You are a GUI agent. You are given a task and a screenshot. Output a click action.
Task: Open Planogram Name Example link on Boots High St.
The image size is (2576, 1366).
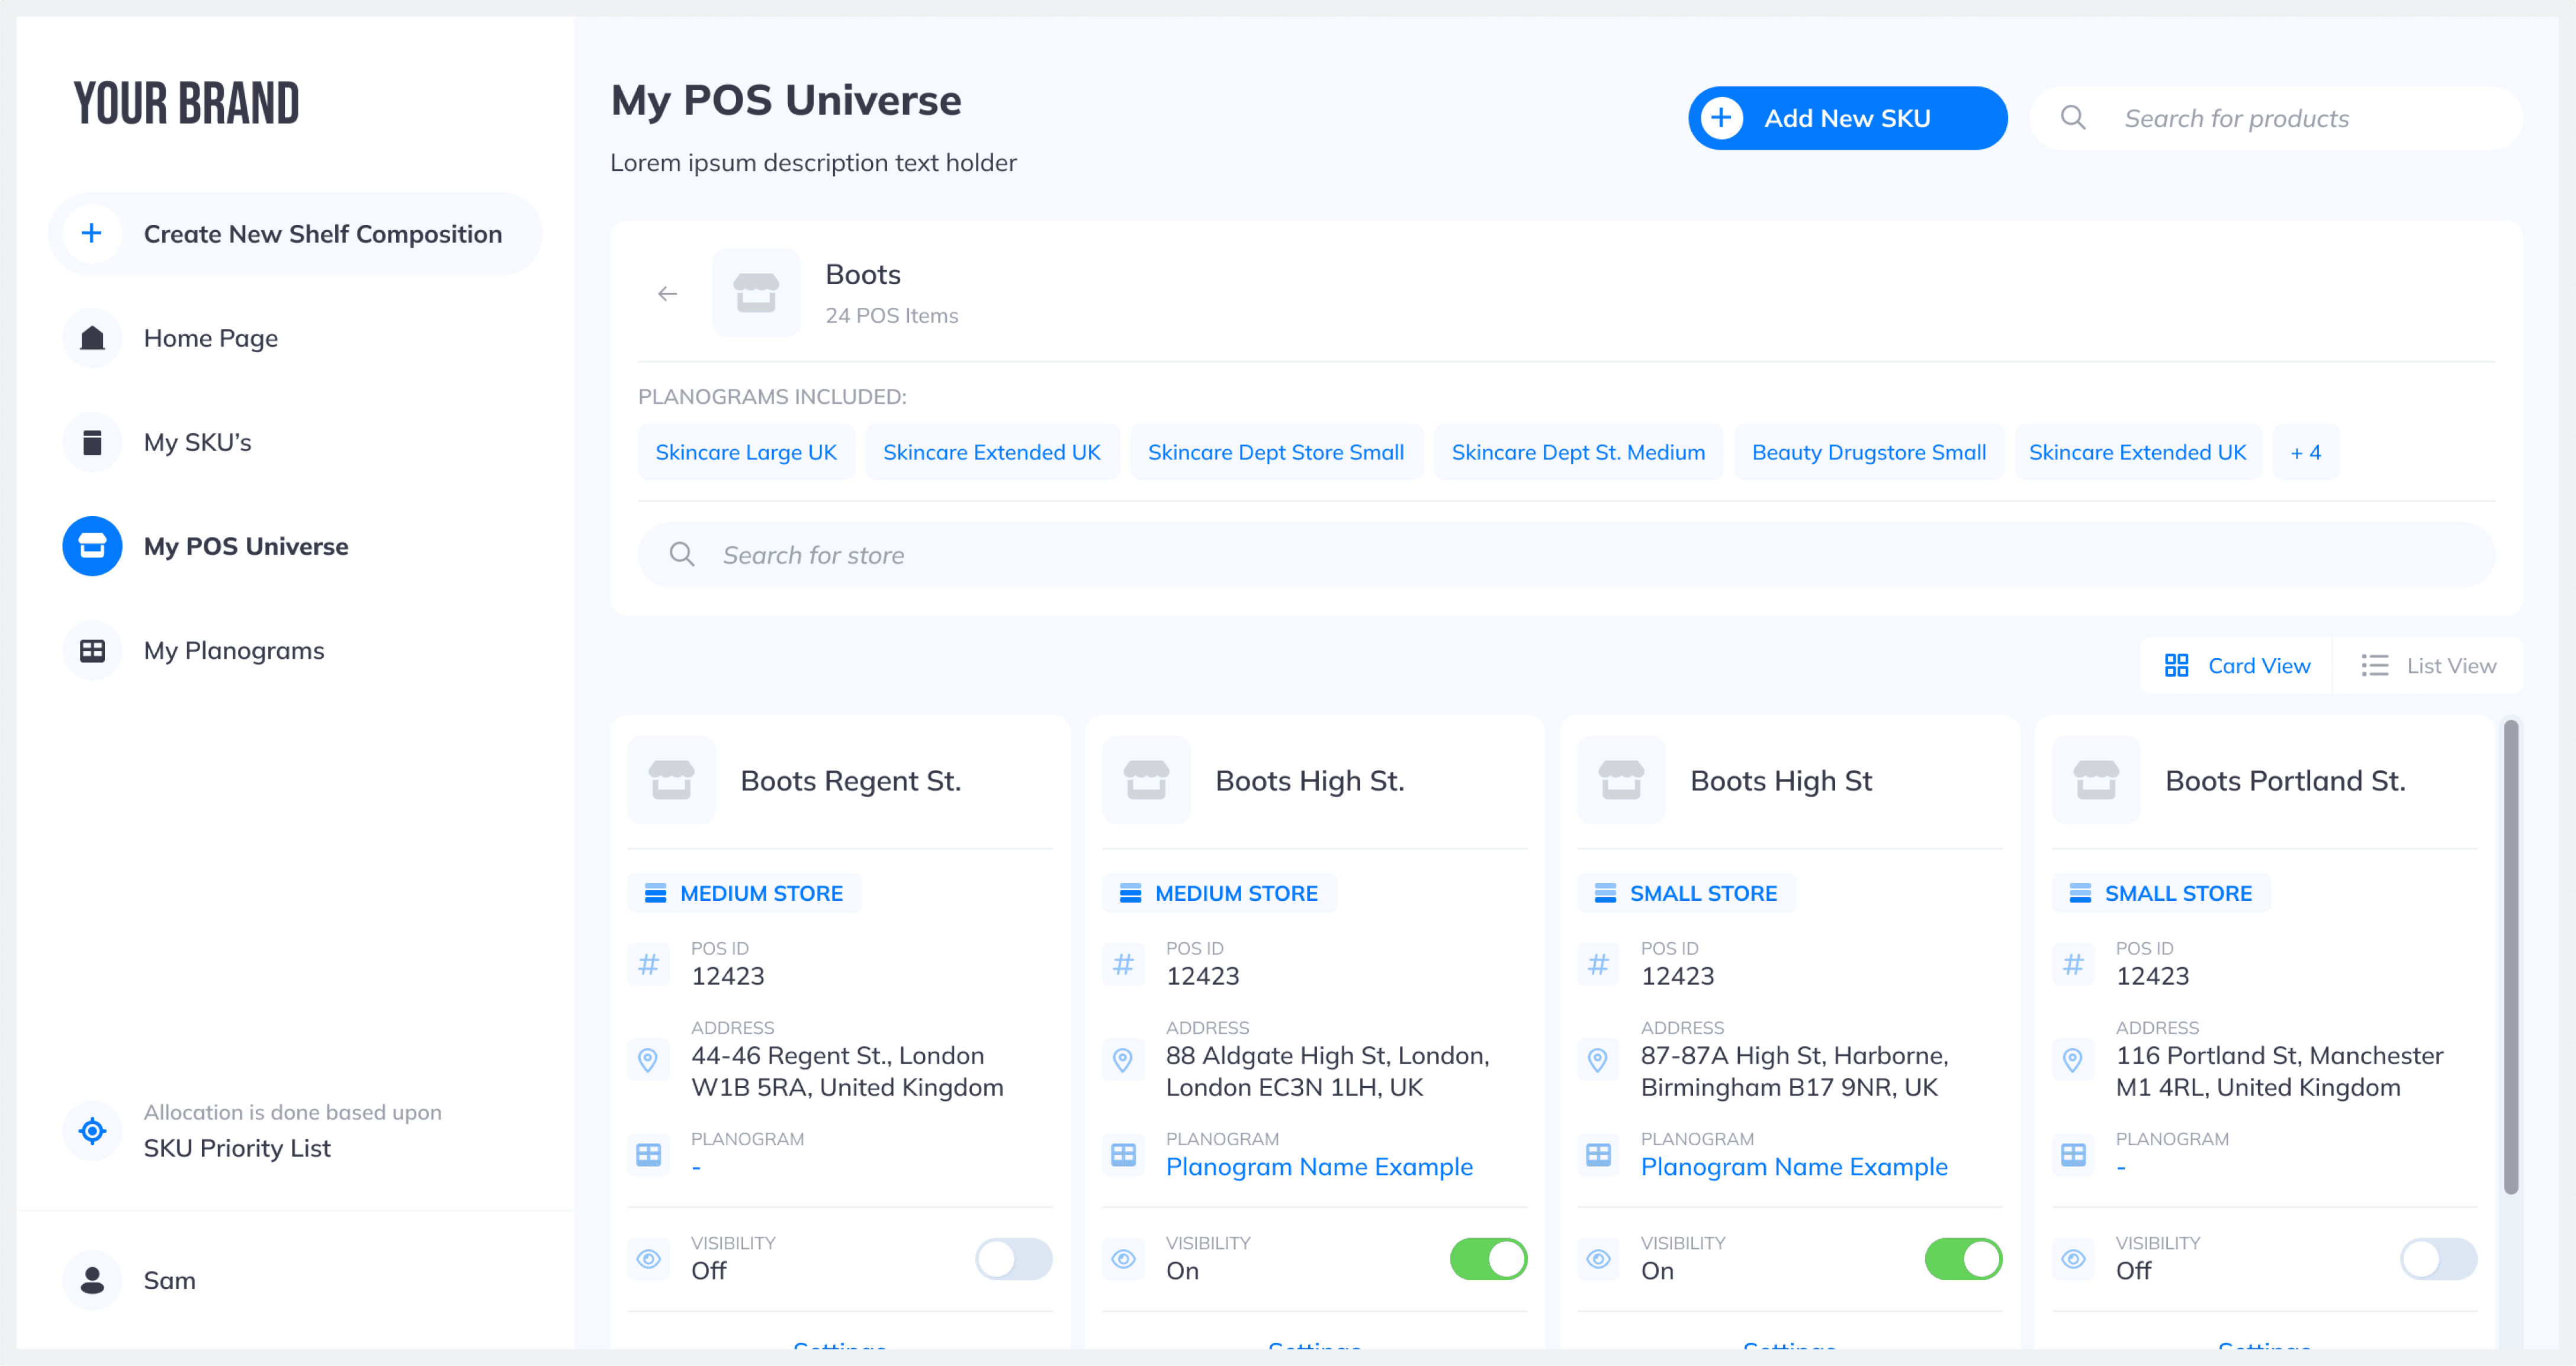coord(1319,1166)
